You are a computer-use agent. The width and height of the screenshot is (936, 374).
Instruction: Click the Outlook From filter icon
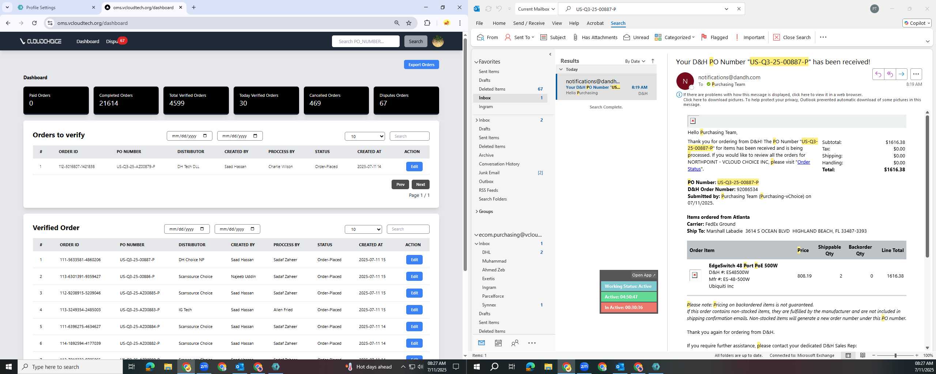487,37
